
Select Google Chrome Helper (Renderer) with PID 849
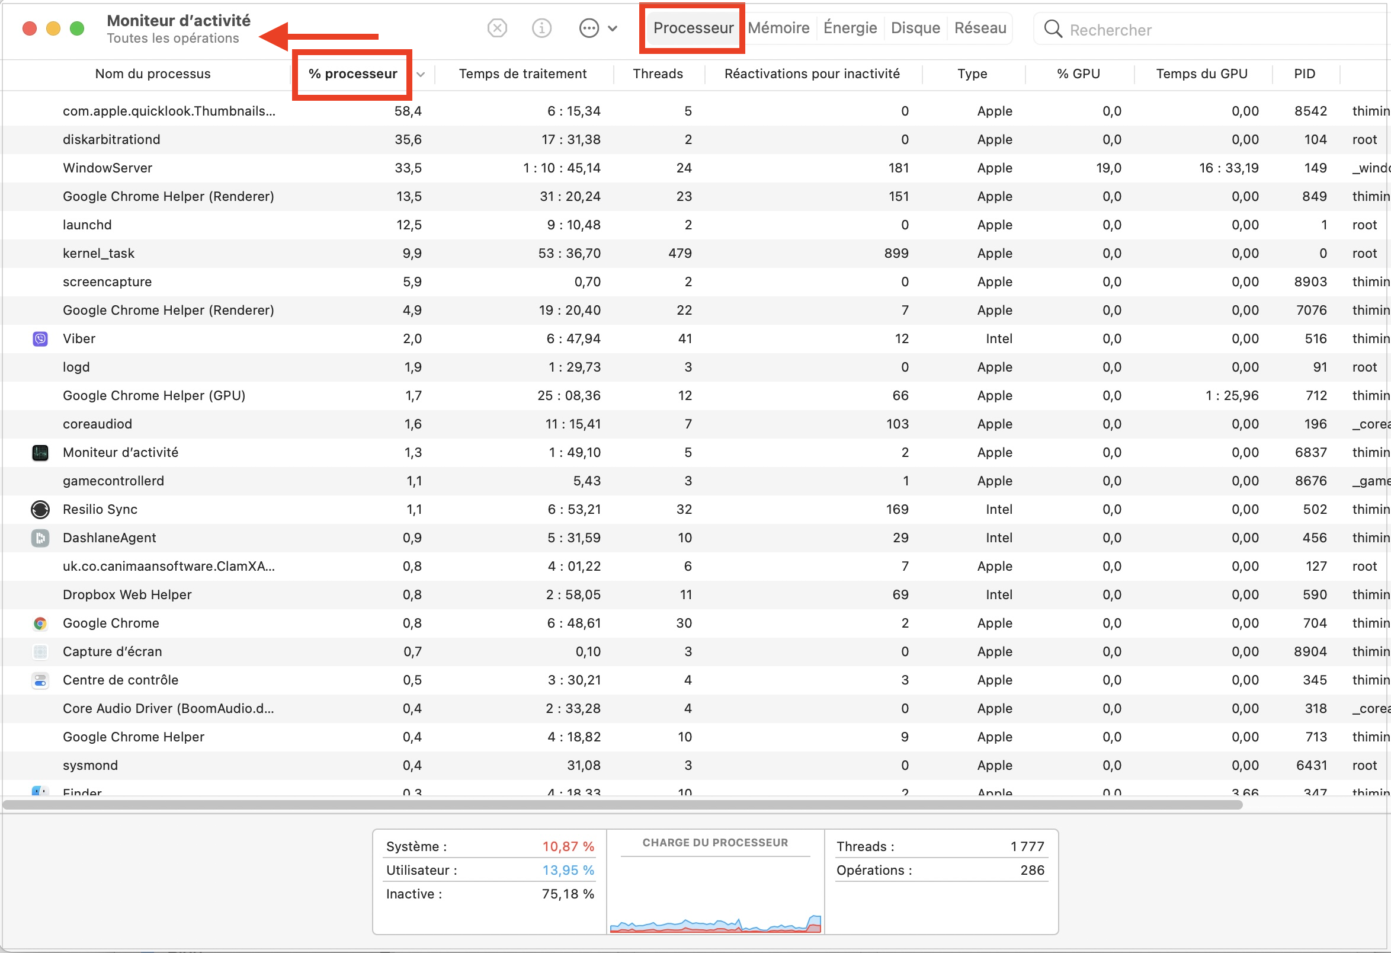click(x=695, y=196)
